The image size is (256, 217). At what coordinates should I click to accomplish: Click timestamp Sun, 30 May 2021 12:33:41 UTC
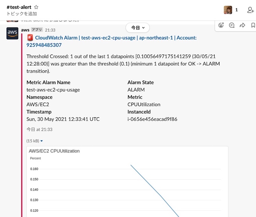click(63, 119)
